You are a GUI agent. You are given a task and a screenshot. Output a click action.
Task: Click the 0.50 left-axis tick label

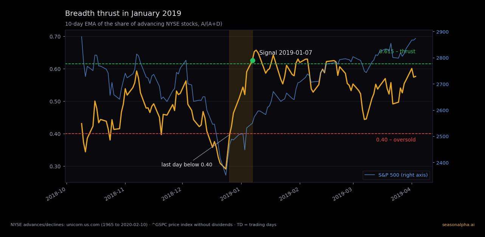tap(55, 102)
